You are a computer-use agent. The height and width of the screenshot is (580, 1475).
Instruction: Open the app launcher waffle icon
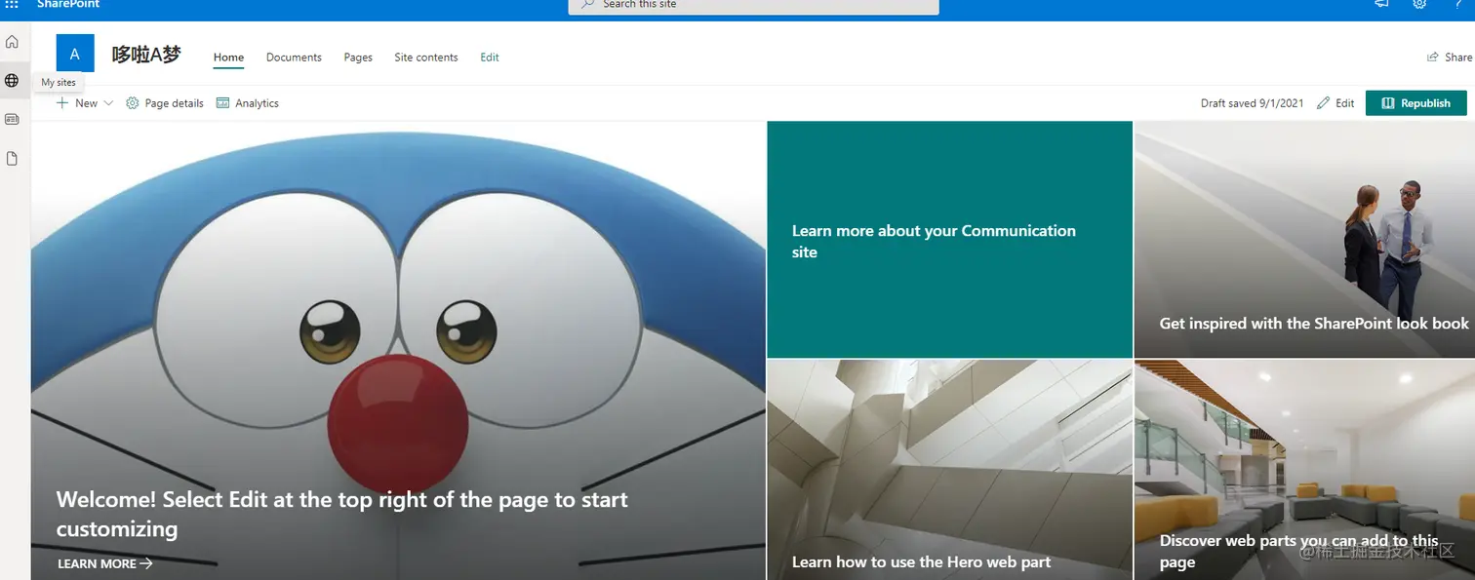point(12,4)
